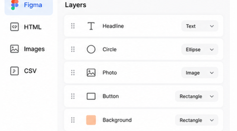
Task: Click the Images picture icon in sidebar
Action: coord(15,49)
